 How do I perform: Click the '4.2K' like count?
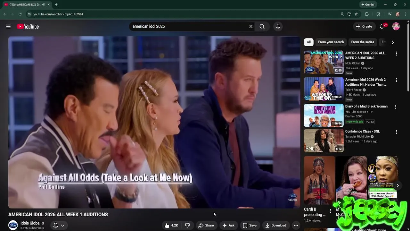[175, 226]
